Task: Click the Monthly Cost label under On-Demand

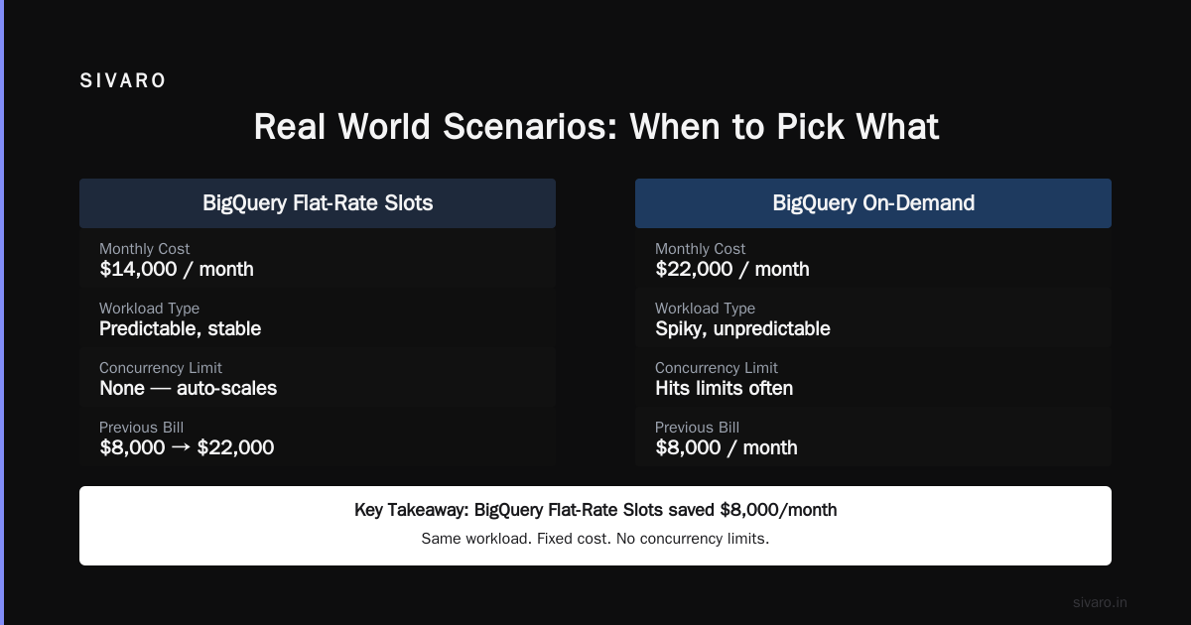Action: tap(701, 249)
